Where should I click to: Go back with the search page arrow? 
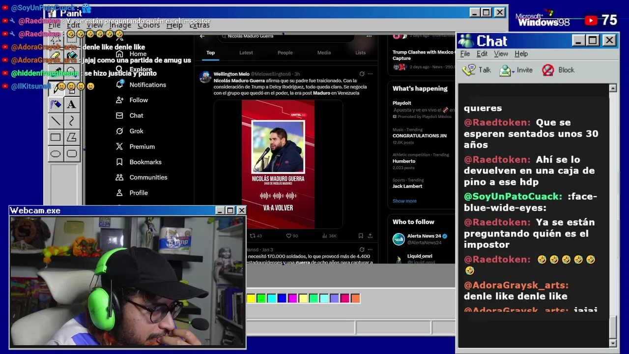(x=202, y=36)
